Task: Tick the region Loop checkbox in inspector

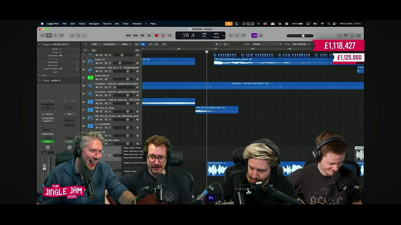Action: [x=60, y=52]
